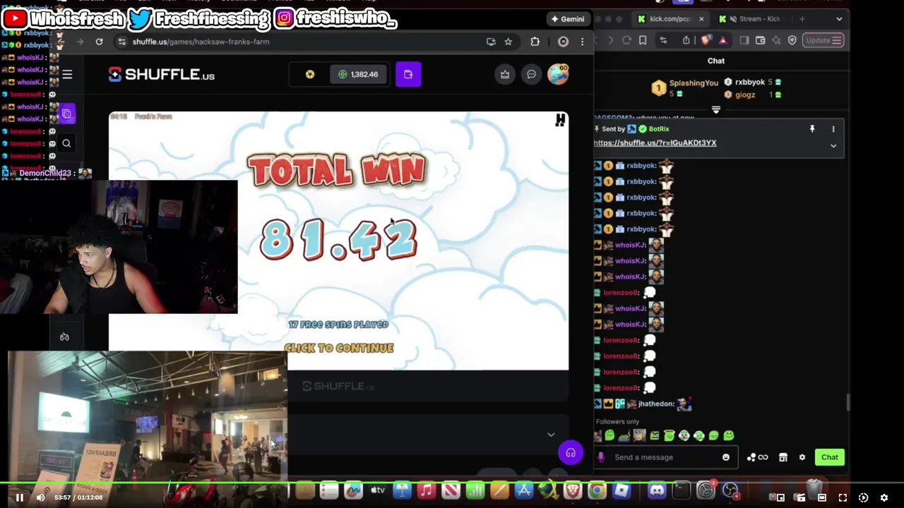Enter fullscreen in video player
The image size is (904, 508).
(843, 497)
